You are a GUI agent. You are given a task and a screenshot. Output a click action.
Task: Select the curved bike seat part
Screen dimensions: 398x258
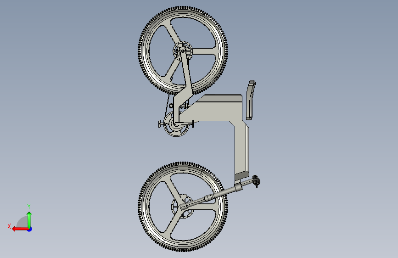click(251, 100)
